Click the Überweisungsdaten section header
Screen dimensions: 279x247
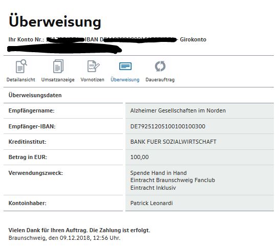coord(35,95)
